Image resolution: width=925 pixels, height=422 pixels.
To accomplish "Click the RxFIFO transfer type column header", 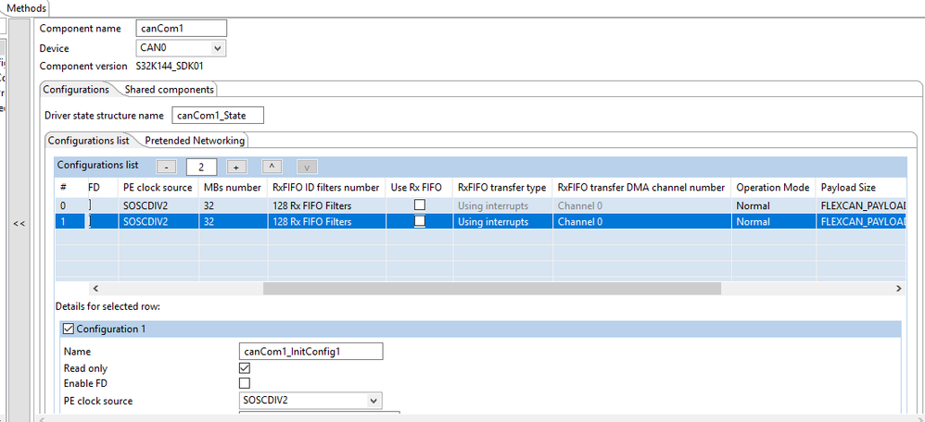I will 502,188.
